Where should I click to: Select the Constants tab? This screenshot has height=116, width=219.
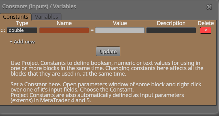(x=16, y=17)
